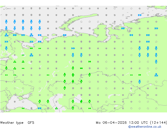Click the "12:00 UTC" time text
Screen dimensions: 167x129
[x=138, y=123]
